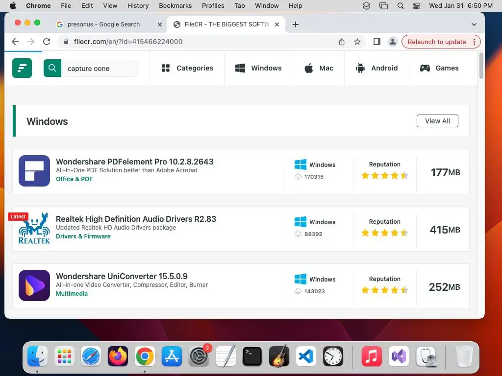
Task: Click the Realtek logo thumbnail
Action: (x=34, y=228)
